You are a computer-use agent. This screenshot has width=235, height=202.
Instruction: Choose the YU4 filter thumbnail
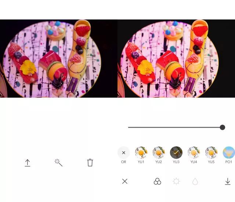coord(194,153)
